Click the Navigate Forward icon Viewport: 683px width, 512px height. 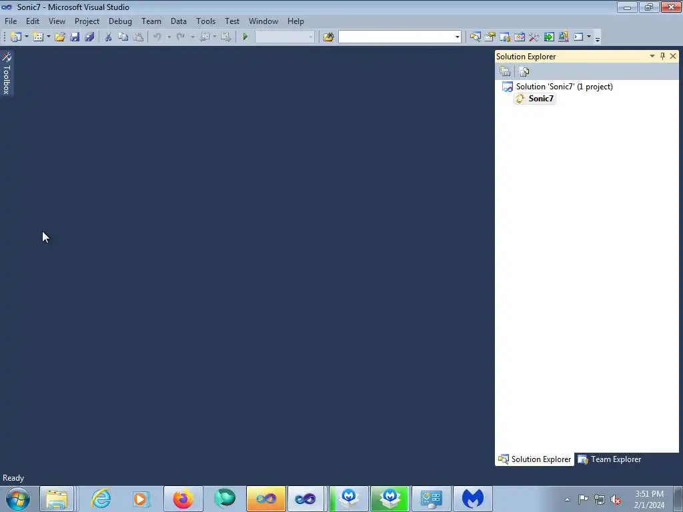[225, 37]
